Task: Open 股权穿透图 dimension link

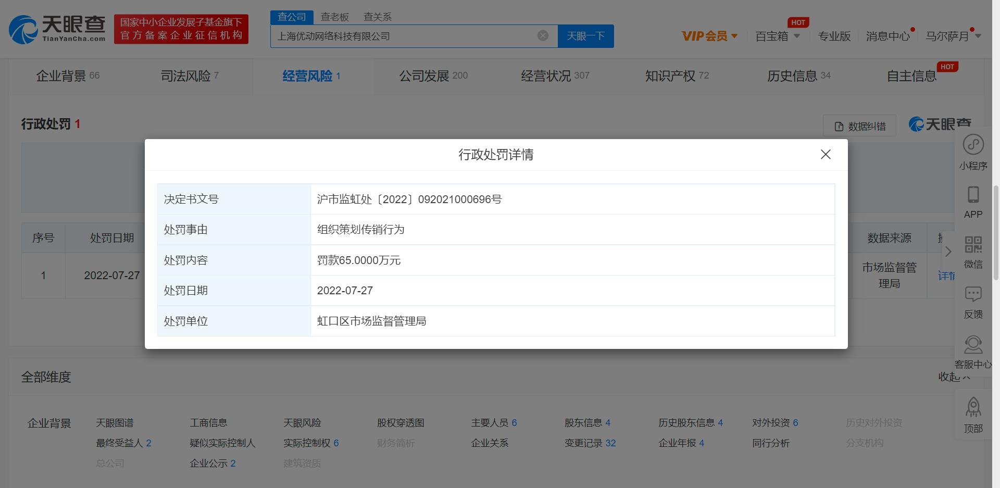Action: 401,423
